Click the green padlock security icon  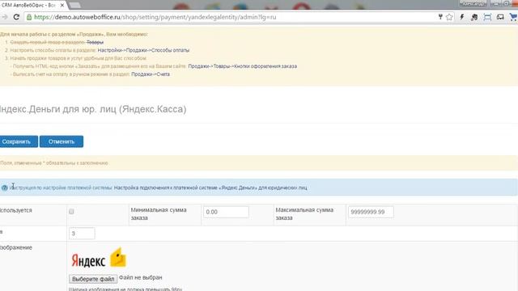(29, 17)
